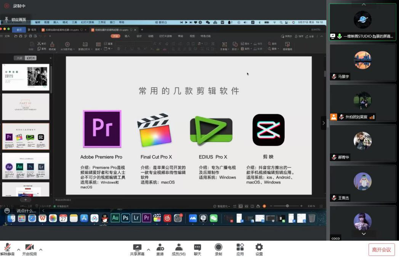Launch Final Cut Pro from the Dock
The width and height of the screenshot is (399, 257).
click(x=157, y=218)
